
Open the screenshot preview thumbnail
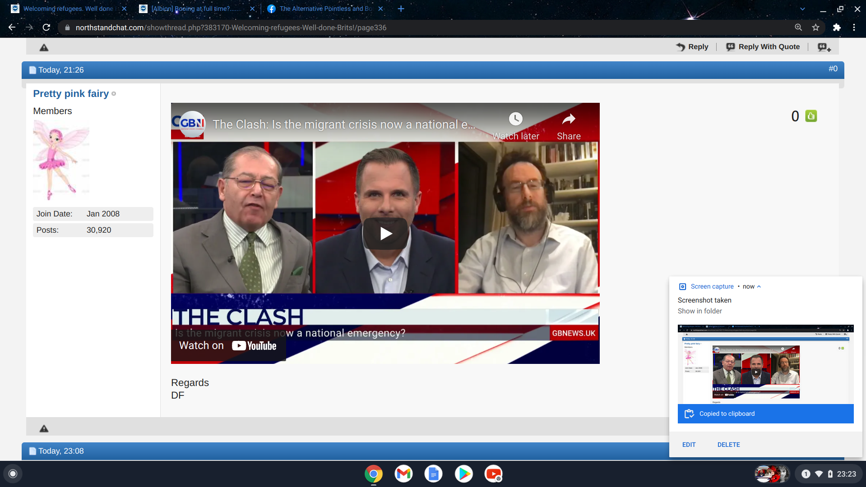pyautogui.click(x=765, y=364)
